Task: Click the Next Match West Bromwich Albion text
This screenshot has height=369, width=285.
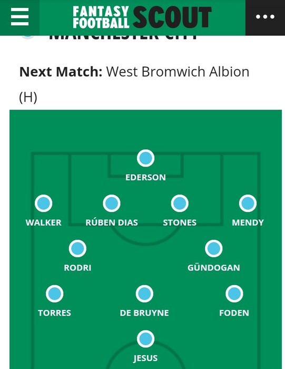Action: [x=134, y=84]
